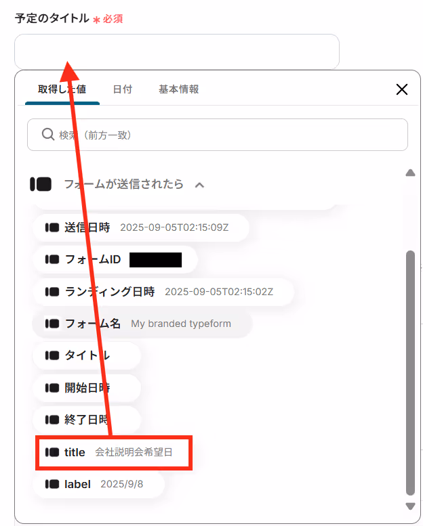Click the icon beside ランディング日時
Screen dimensions: 423x526
pos(52,292)
